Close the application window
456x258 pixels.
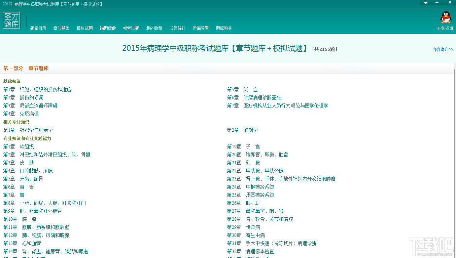450,2
